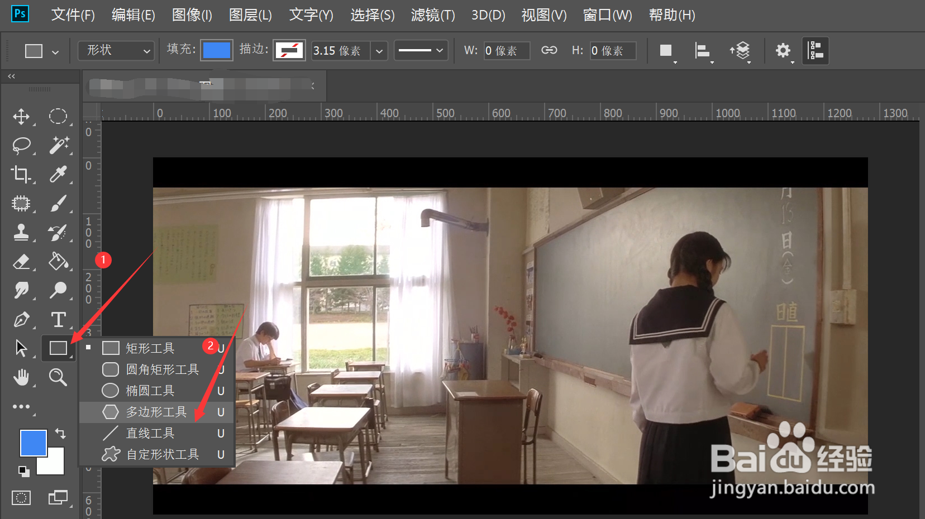Choose 椭圆工具 from the flyout
This screenshot has height=519, width=925.
tap(156, 391)
